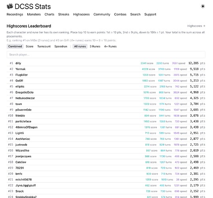Filter by 3 Runes
The height and width of the screenshot is (198, 213).
(95, 46)
